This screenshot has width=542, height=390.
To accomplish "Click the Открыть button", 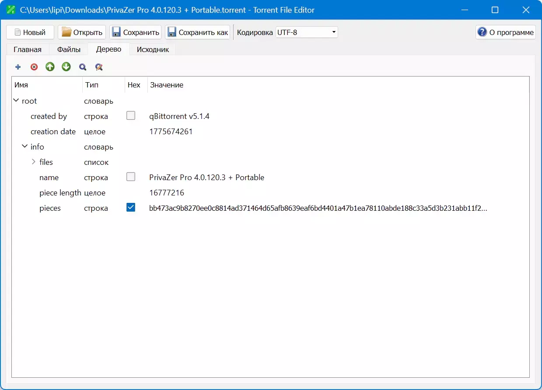I will pyautogui.click(x=82, y=32).
